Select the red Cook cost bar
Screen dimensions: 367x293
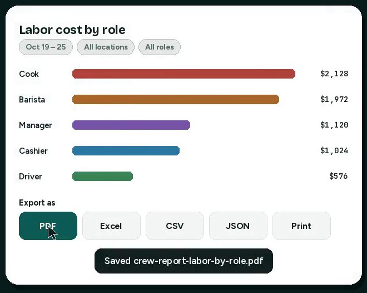coord(183,74)
